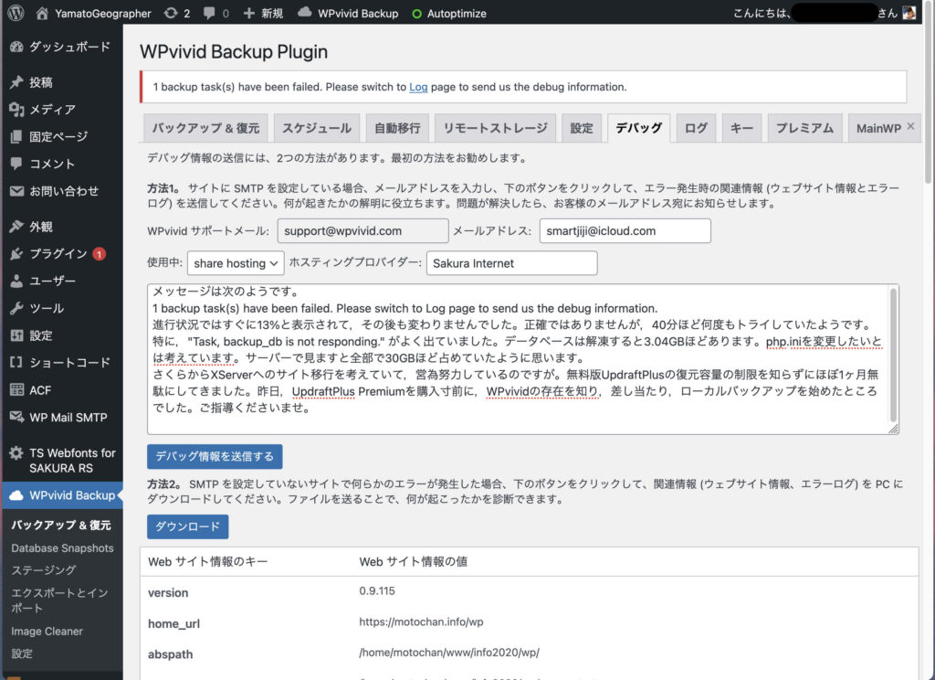
Task: Switch to the バックアップ & 復元 tab
Action: tap(205, 128)
